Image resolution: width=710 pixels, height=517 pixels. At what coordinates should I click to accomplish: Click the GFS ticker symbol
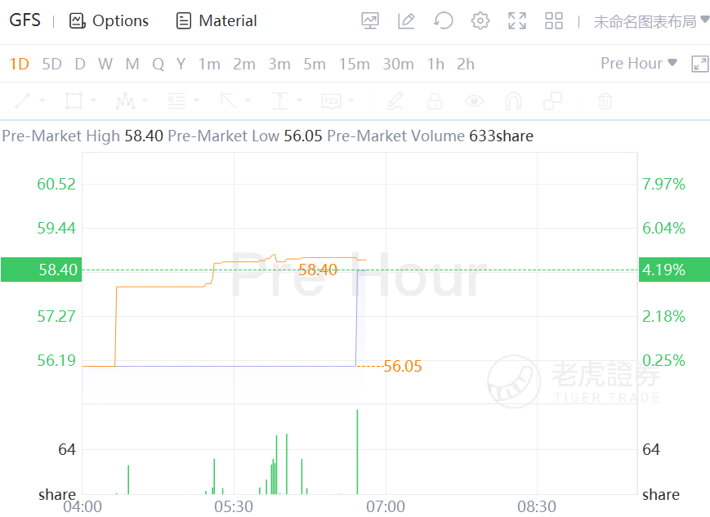tap(25, 21)
